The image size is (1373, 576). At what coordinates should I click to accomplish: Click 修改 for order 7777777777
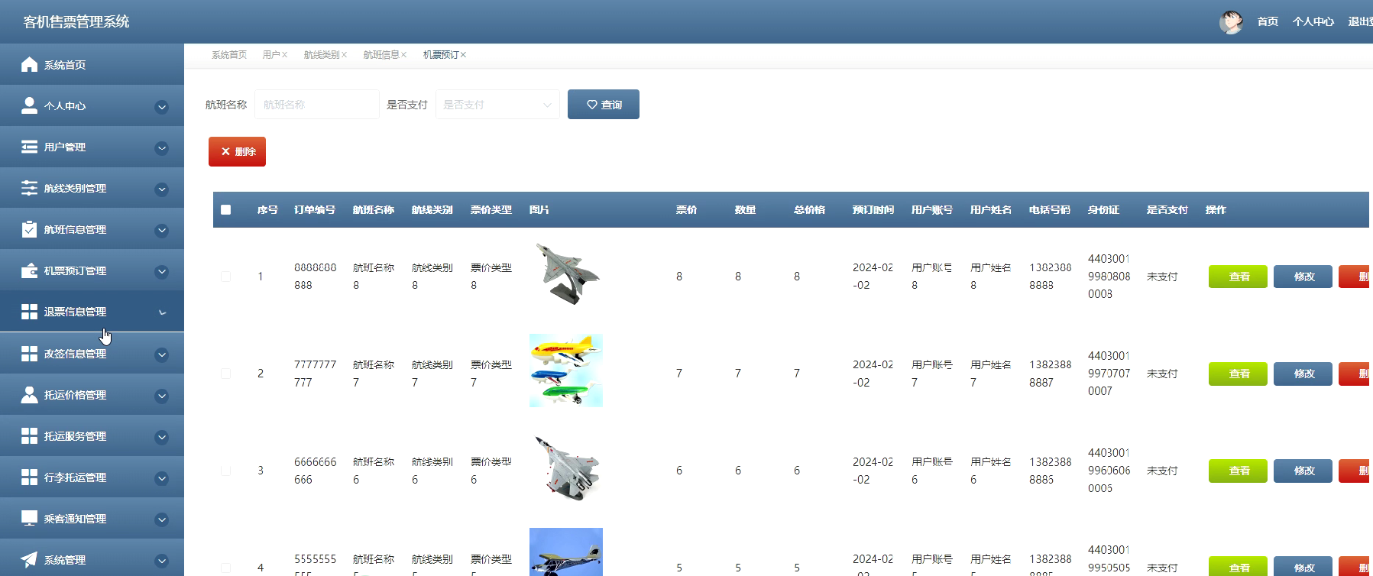tap(1303, 374)
